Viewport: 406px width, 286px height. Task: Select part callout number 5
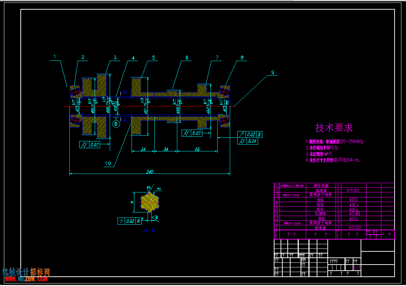[x=153, y=57]
